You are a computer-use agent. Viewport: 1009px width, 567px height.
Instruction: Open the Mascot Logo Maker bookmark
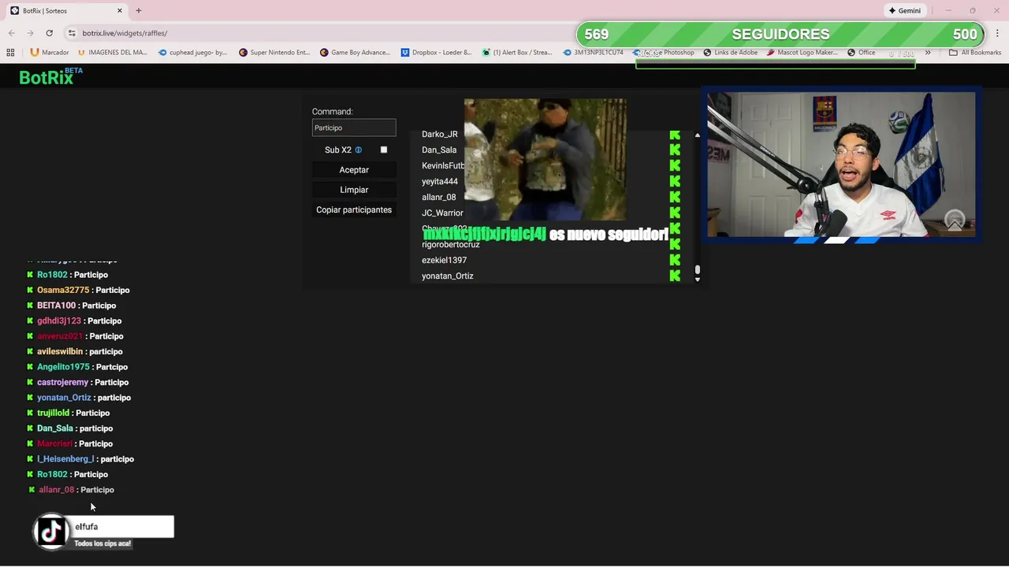tap(802, 53)
